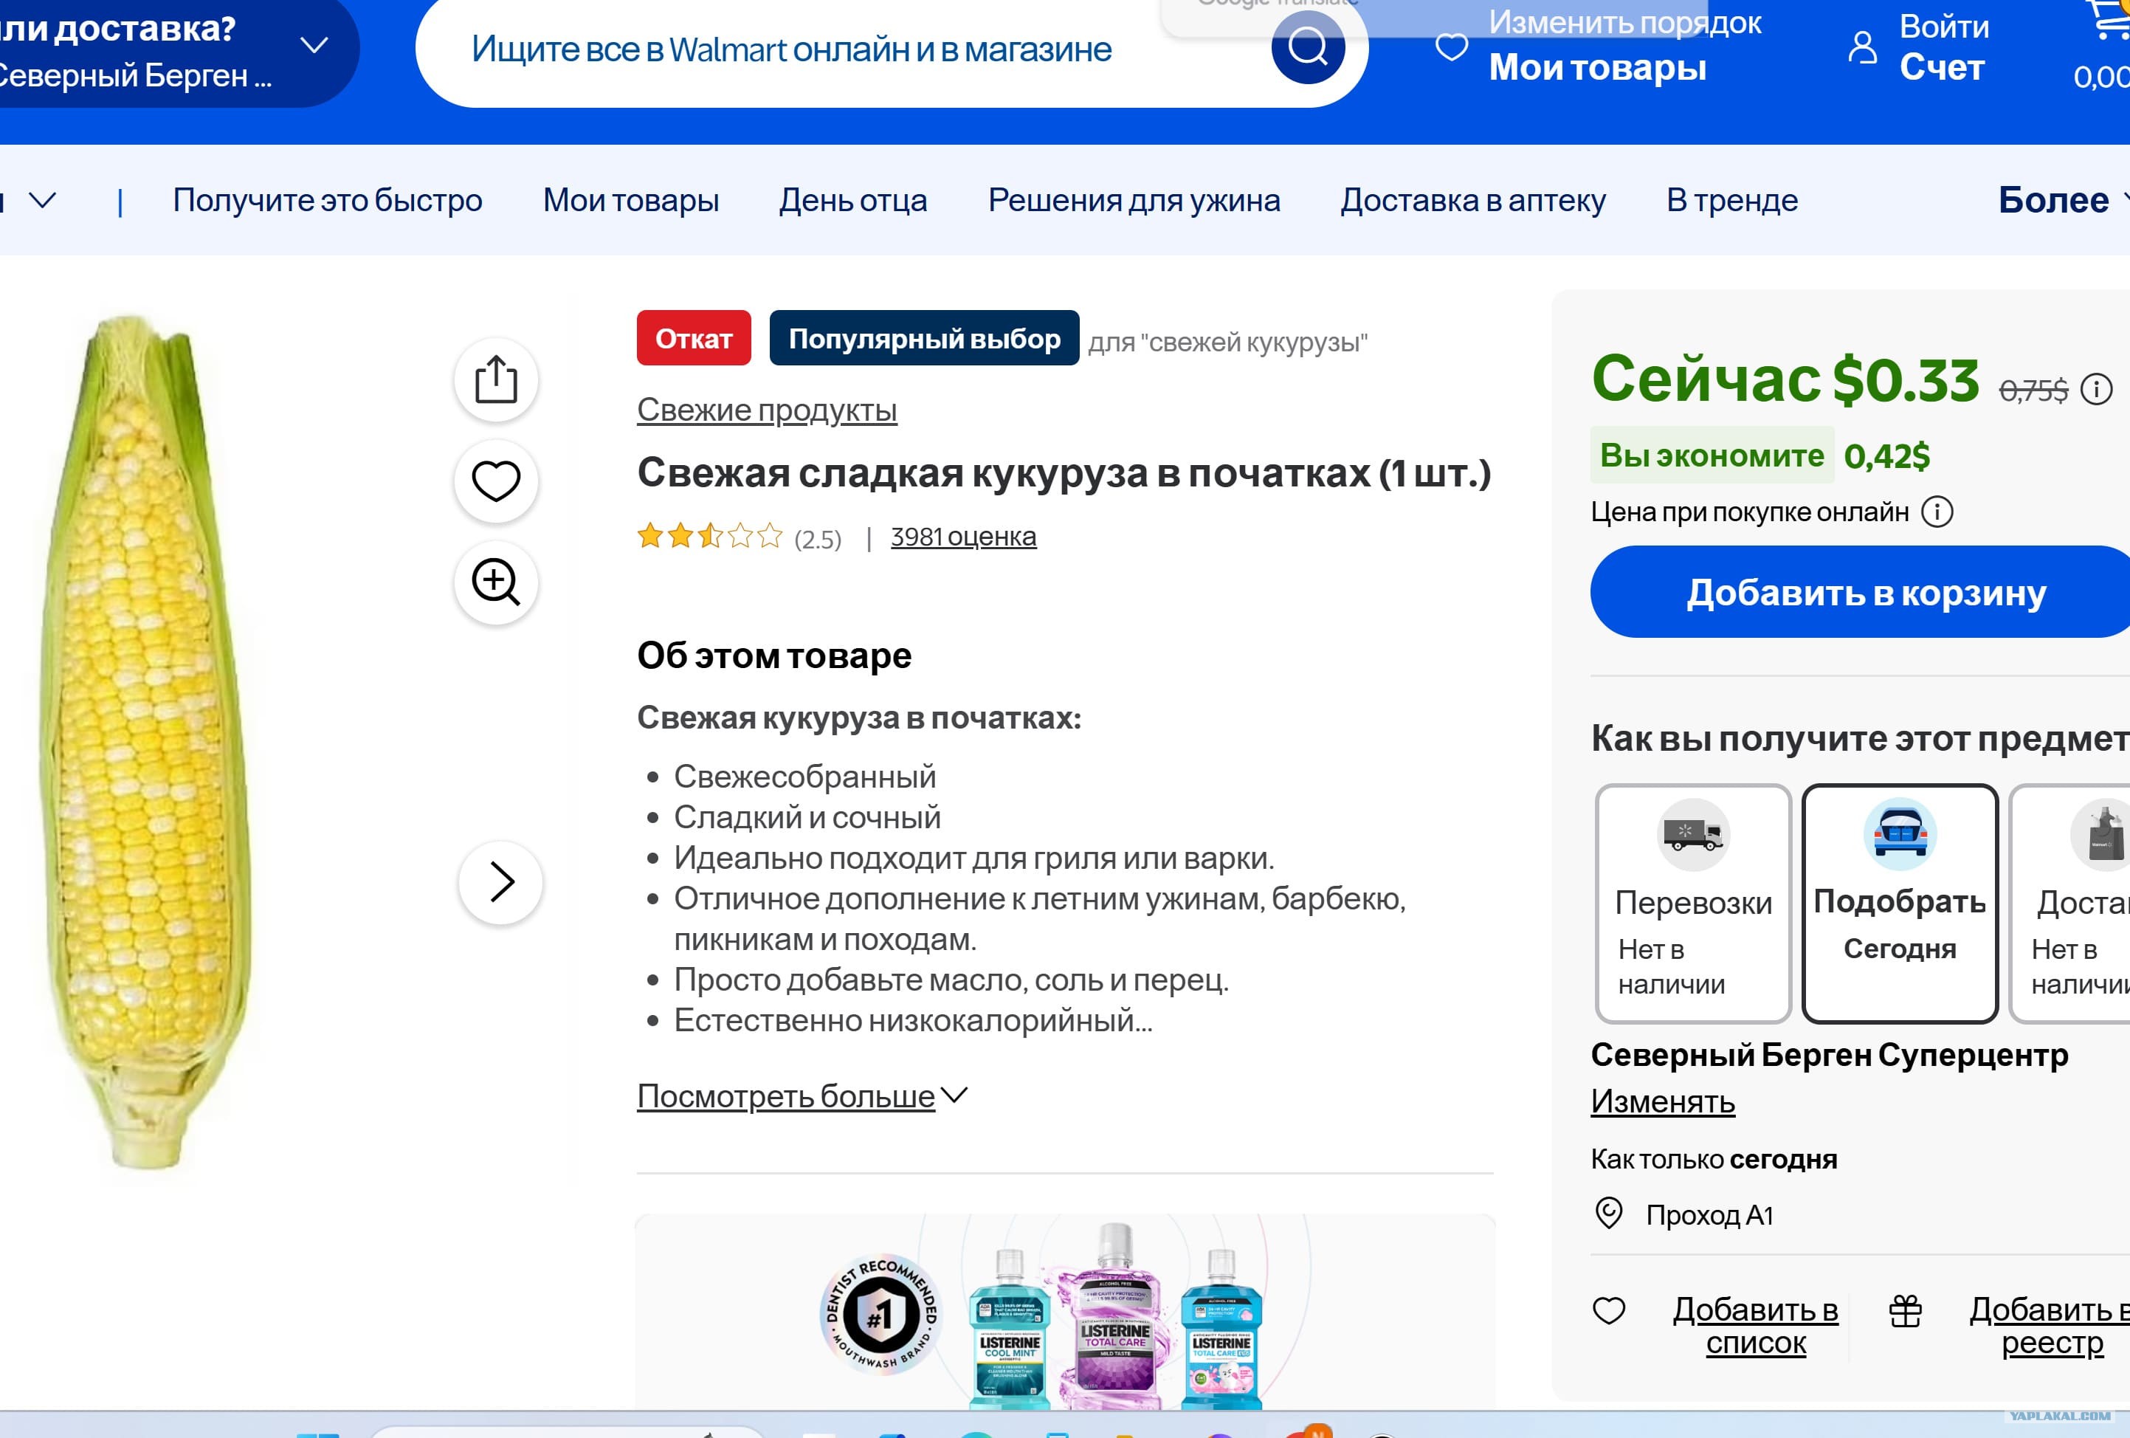
Task: Click the star rating icons
Action: [x=710, y=535]
